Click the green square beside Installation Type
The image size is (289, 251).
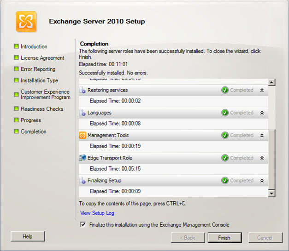pos(17,80)
